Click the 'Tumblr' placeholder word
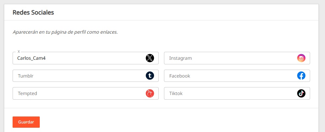The image size is (325, 132). [x=26, y=76]
